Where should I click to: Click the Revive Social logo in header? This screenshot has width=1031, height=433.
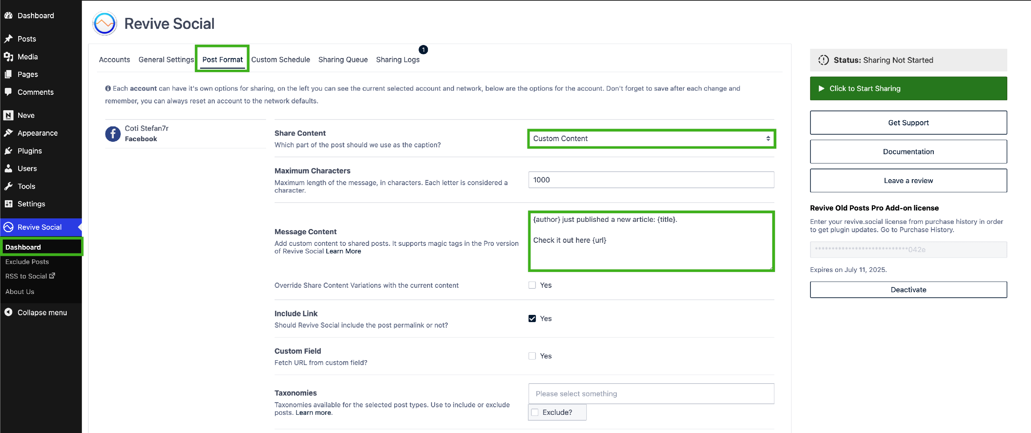pos(104,24)
